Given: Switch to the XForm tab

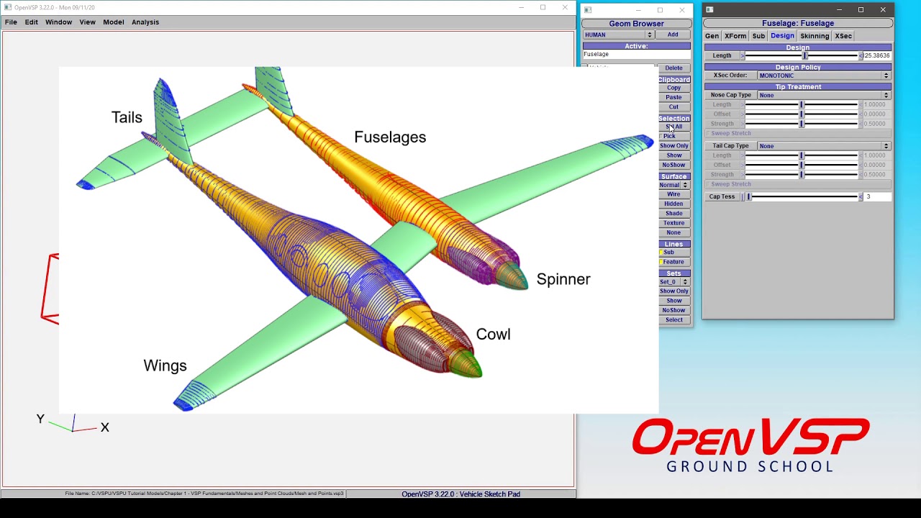Looking at the screenshot, I should [x=735, y=36].
